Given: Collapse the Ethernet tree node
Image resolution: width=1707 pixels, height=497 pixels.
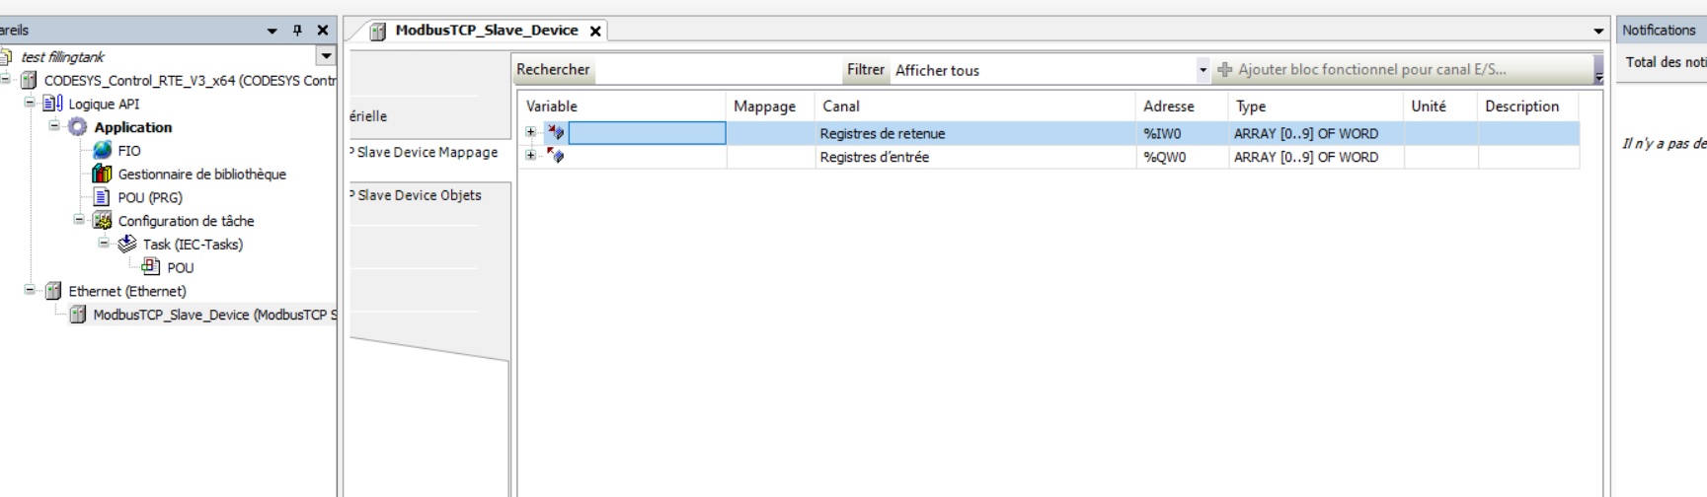Looking at the screenshot, I should point(30,291).
